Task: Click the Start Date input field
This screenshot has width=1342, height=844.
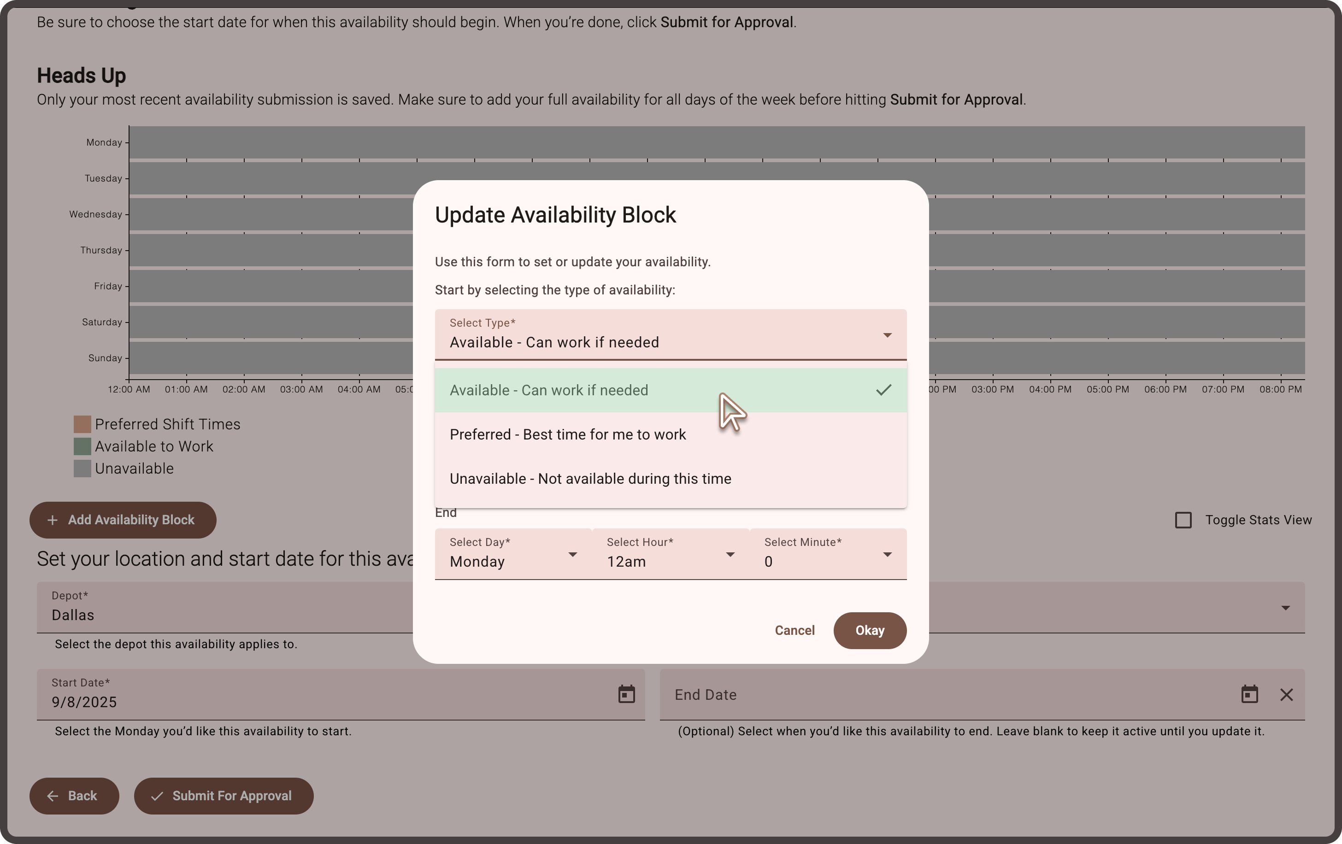Action: (323, 694)
